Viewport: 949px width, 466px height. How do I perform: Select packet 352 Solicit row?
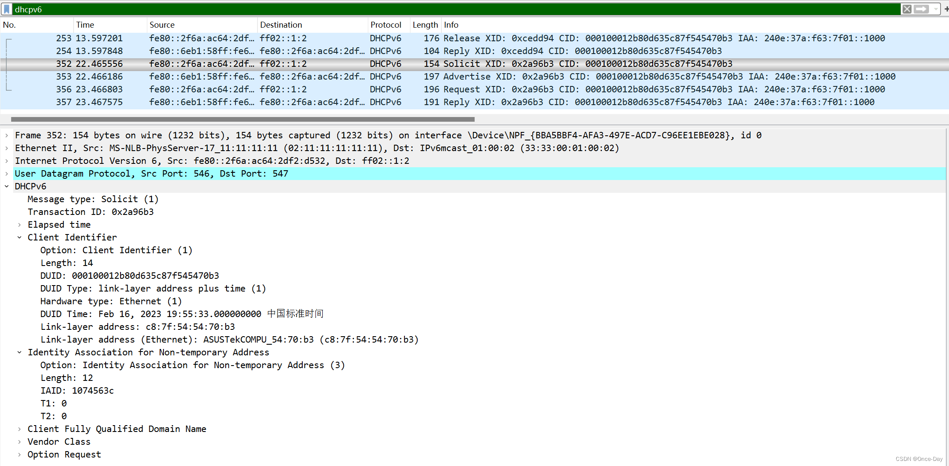pyautogui.click(x=474, y=64)
